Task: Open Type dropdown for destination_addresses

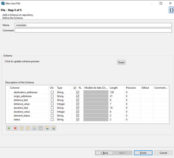Action: (x=60, y=92)
